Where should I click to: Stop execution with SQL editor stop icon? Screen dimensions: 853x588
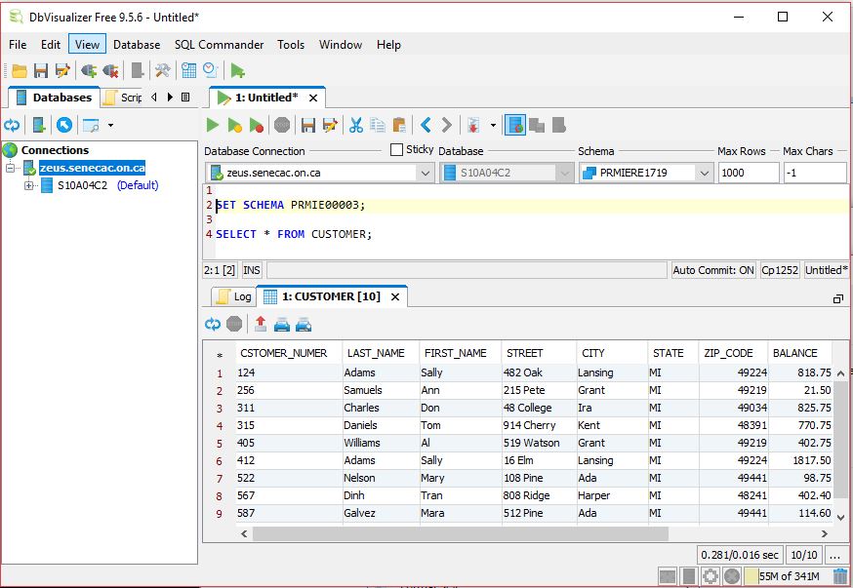(282, 126)
